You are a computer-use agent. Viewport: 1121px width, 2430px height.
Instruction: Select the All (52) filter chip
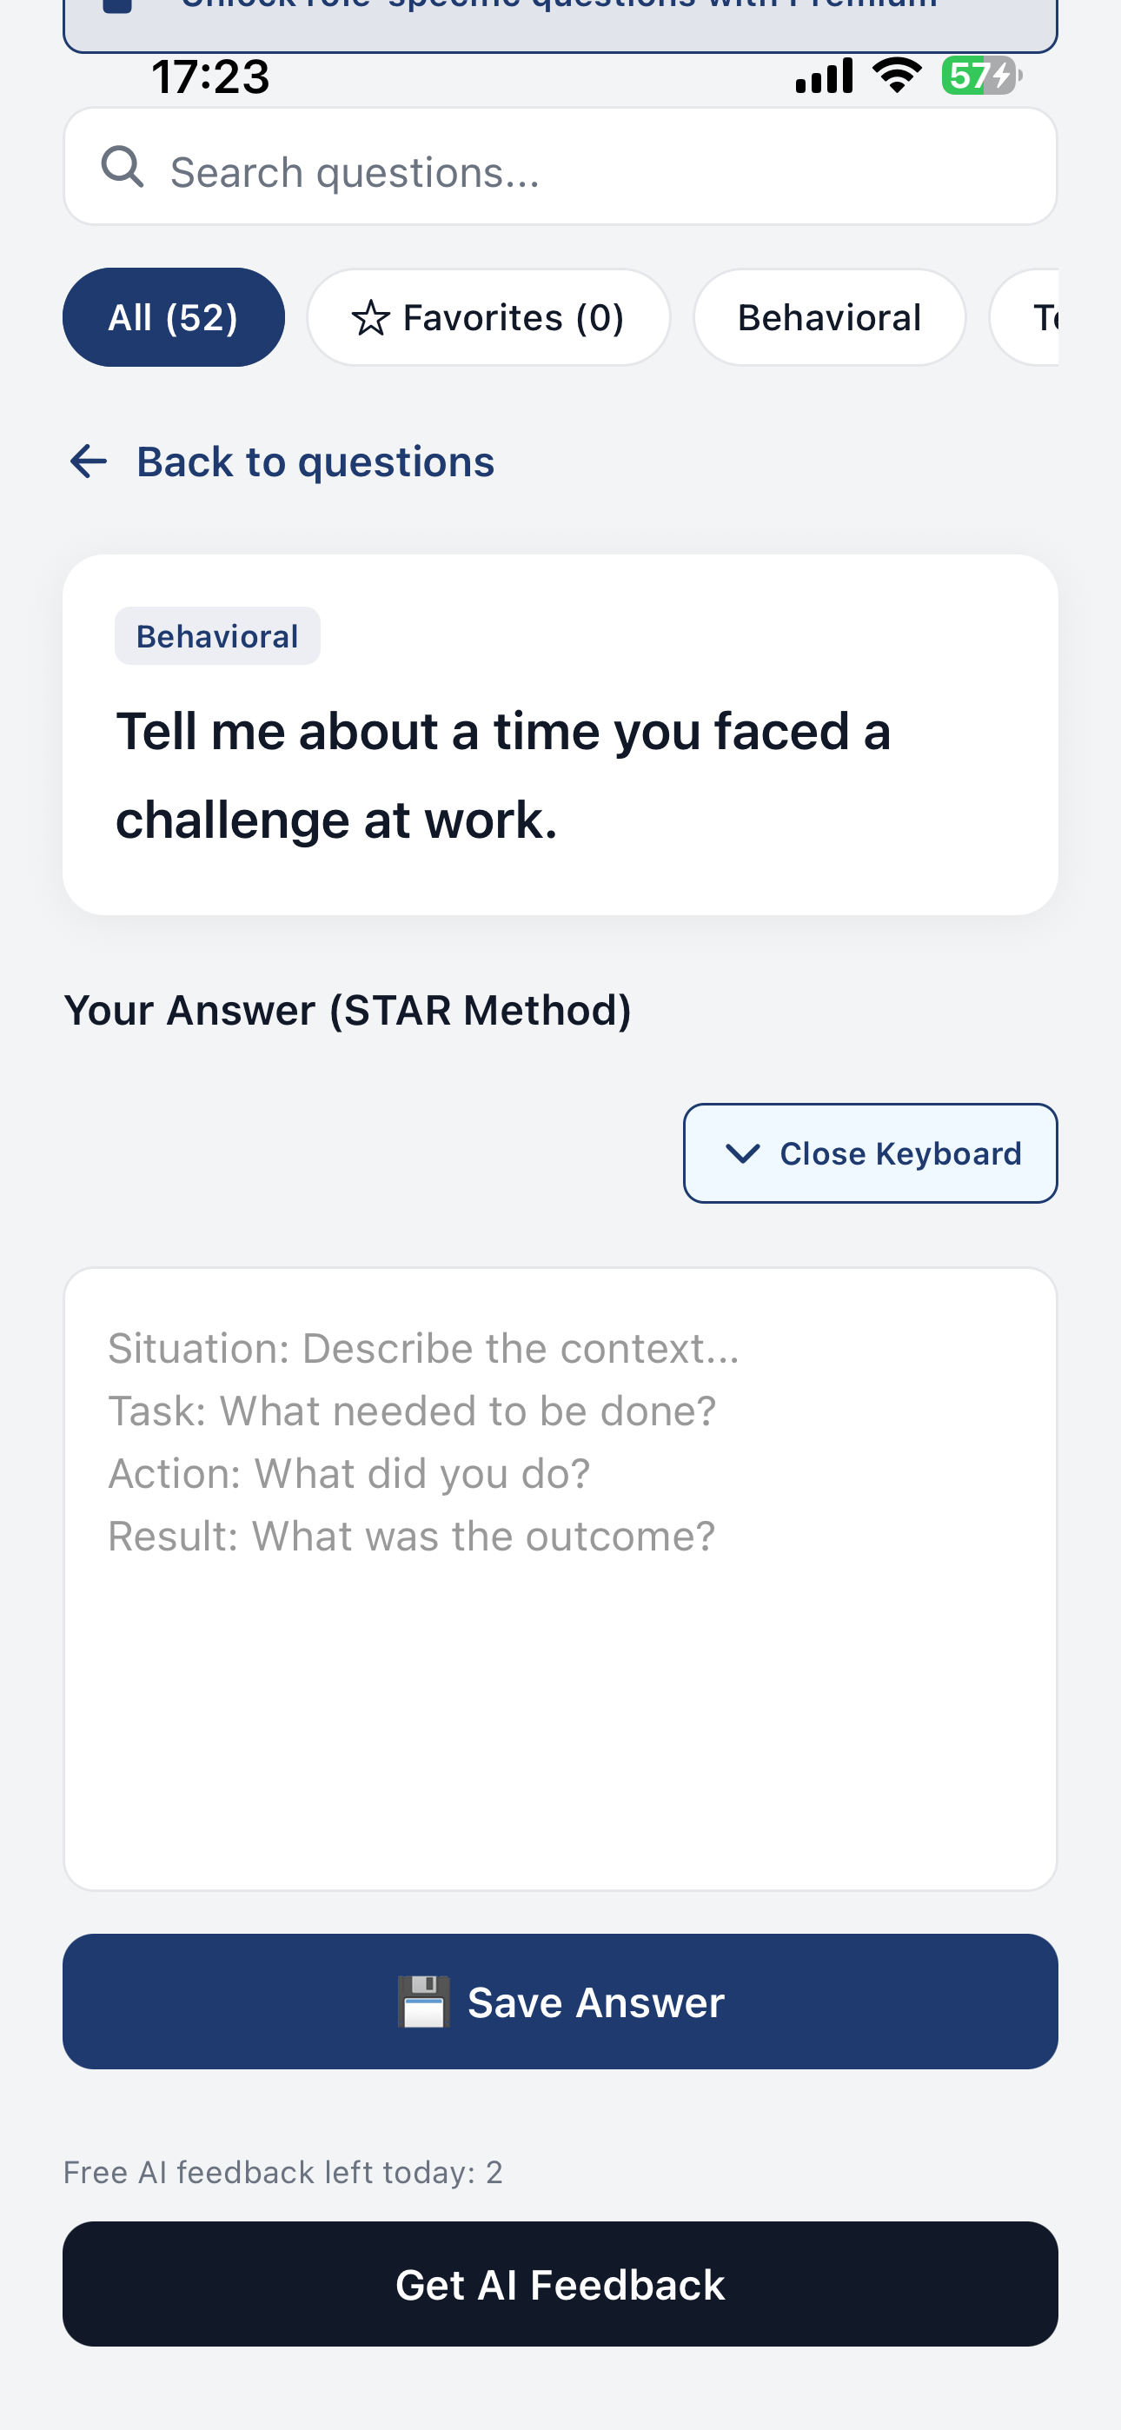click(174, 317)
